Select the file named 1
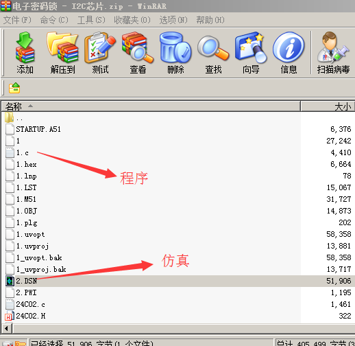Image resolution: width=355 pixels, height=346 pixels. point(18,141)
